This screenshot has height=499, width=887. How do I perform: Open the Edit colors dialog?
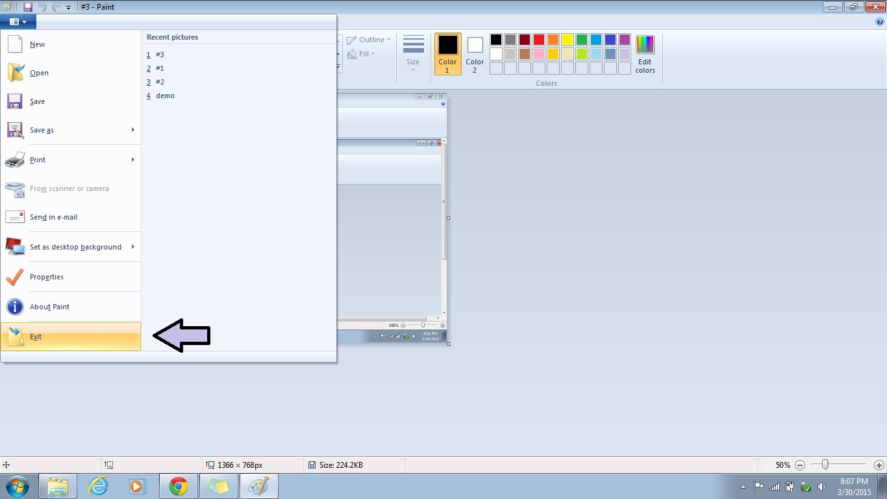(645, 54)
